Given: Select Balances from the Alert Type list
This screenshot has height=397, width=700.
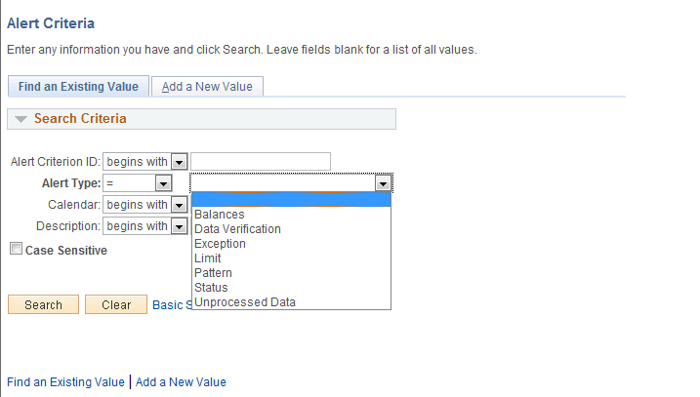Looking at the screenshot, I should 220,215.
